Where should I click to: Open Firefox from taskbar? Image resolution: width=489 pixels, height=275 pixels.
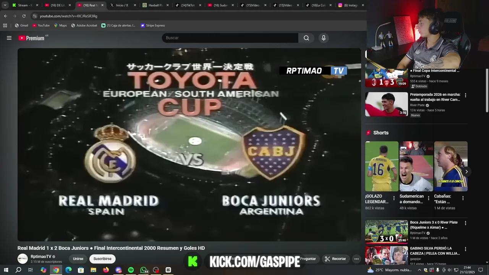[x=106, y=270]
